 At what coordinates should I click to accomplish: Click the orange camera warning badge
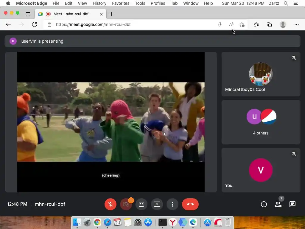pyautogui.click(x=131, y=200)
